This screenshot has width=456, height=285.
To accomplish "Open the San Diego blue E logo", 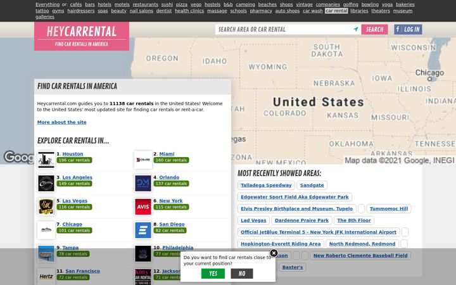I will tap(143, 230).
